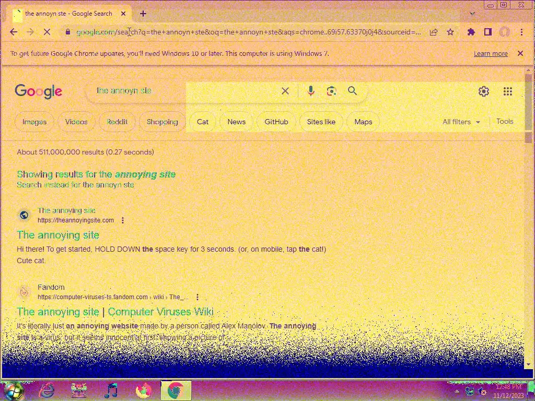The width and height of the screenshot is (535, 401).
Task: Open Chrome extensions puzzle icon
Action: (471, 32)
